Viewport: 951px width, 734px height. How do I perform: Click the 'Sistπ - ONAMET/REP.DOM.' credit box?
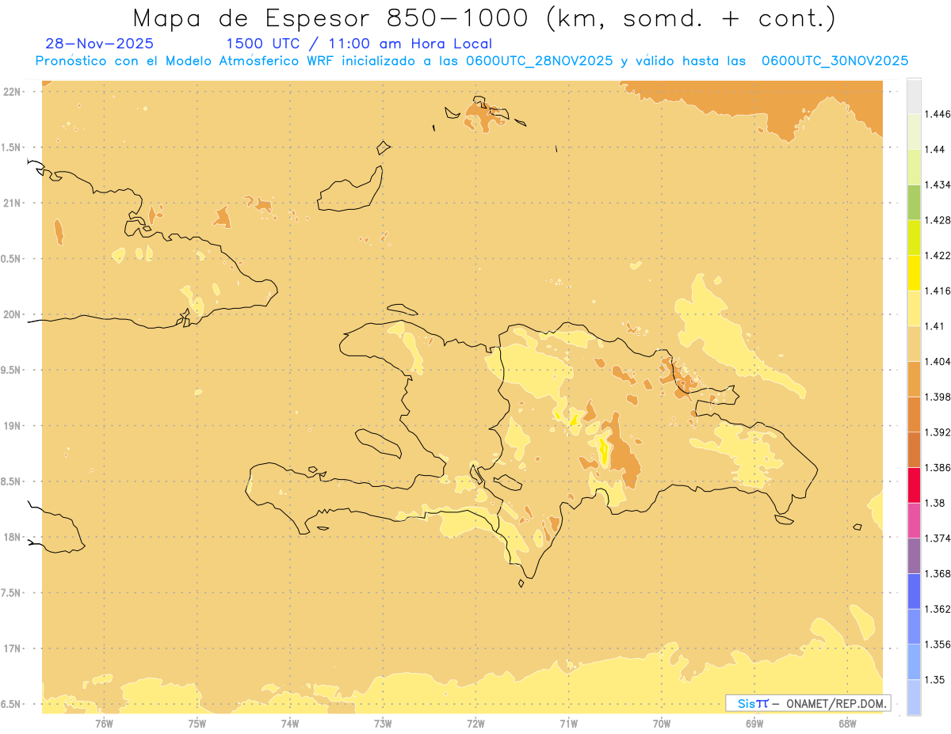pyautogui.click(x=808, y=703)
